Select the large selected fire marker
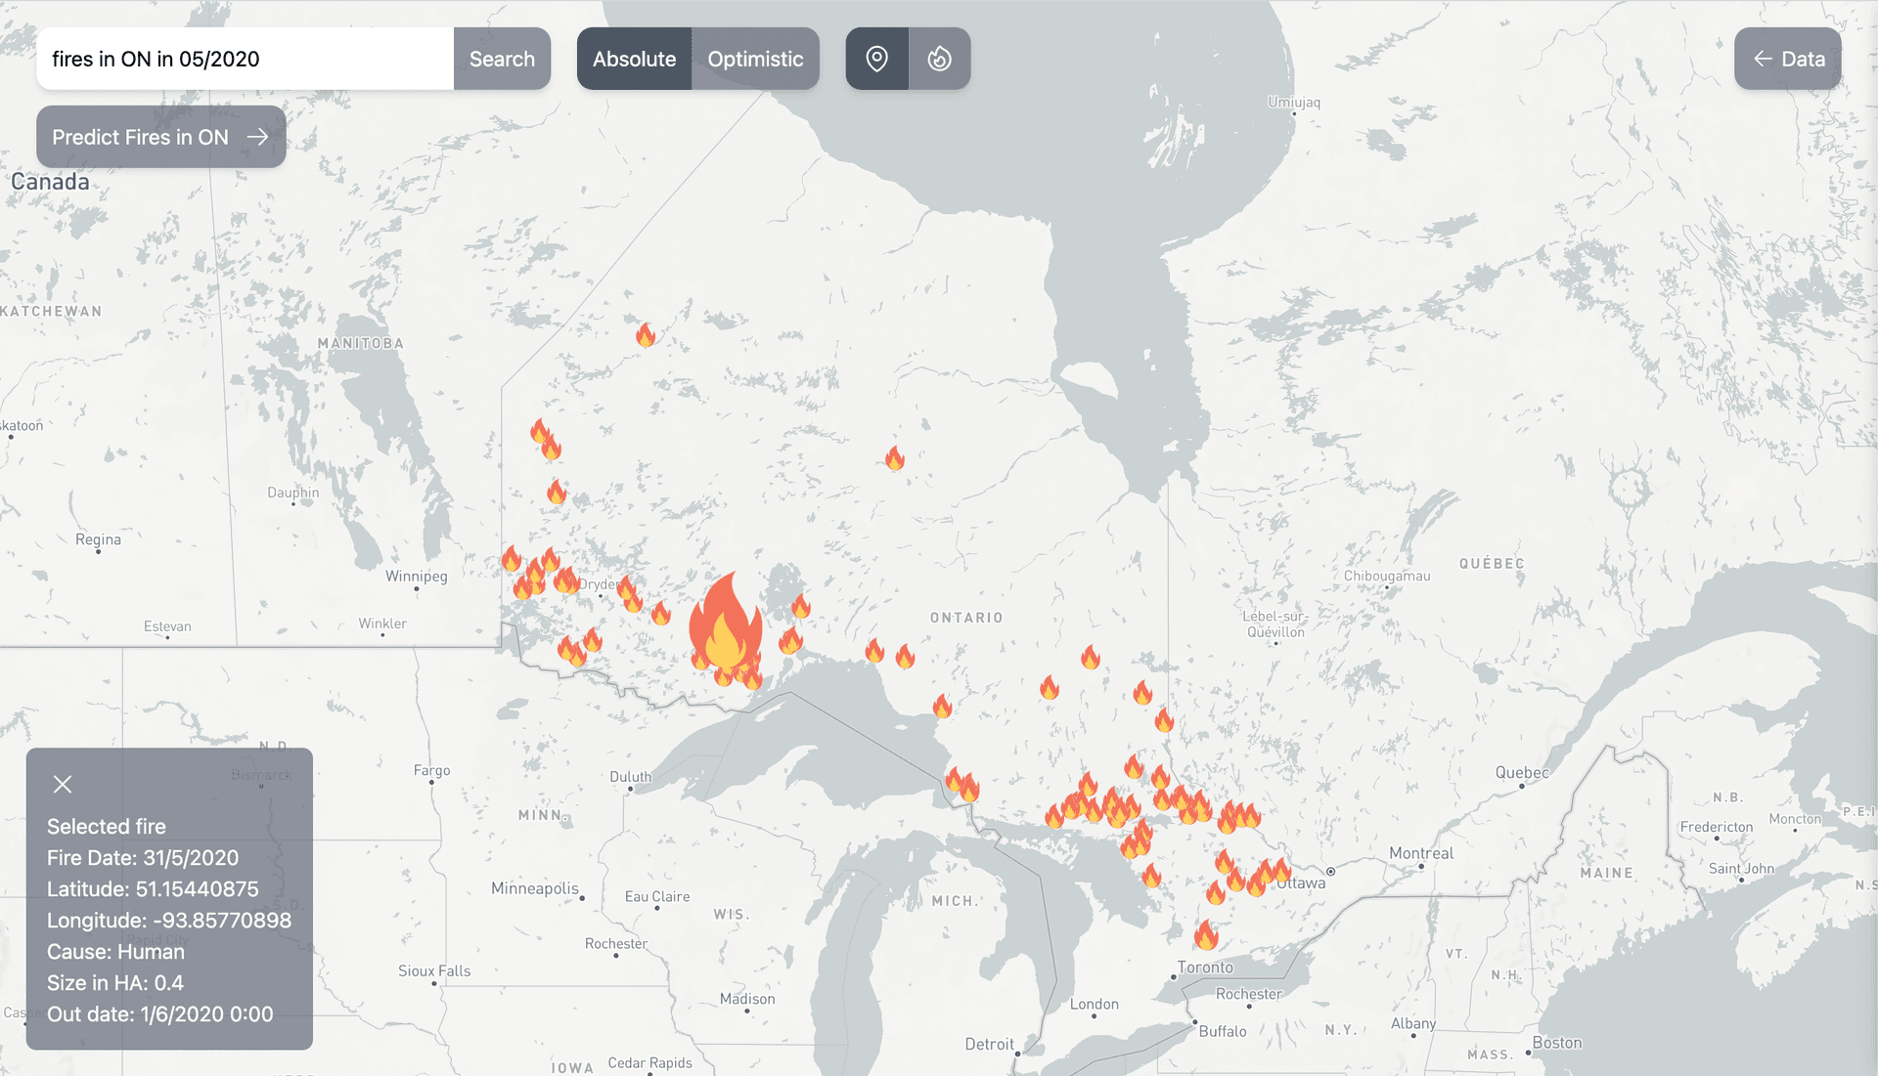The width and height of the screenshot is (1878, 1076). click(725, 624)
